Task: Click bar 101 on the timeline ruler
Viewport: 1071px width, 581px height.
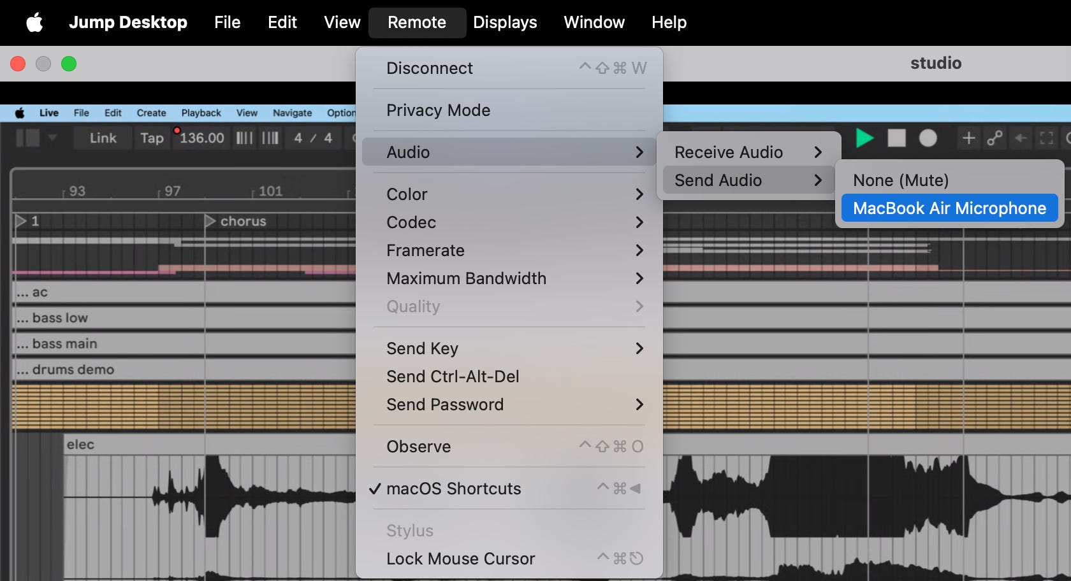Action: 270,191
